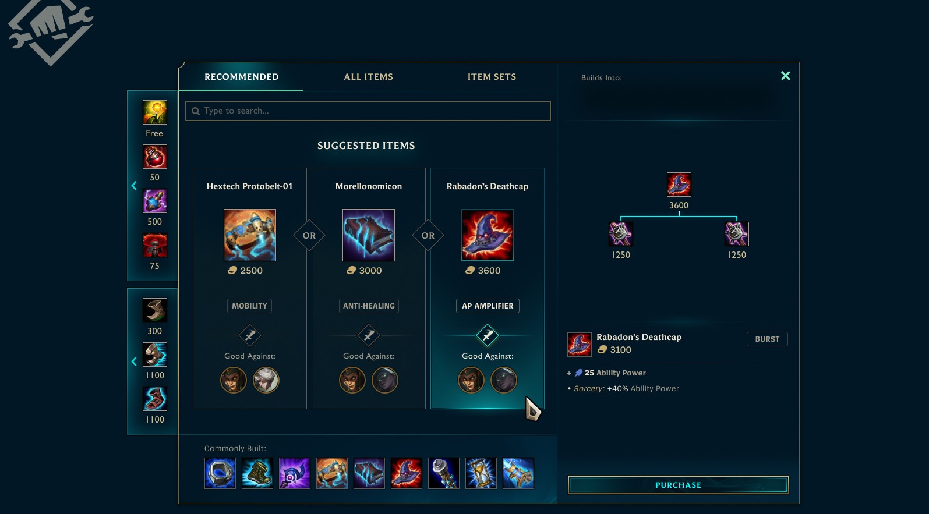Pick the free yellow trinket item

coord(155,112)
